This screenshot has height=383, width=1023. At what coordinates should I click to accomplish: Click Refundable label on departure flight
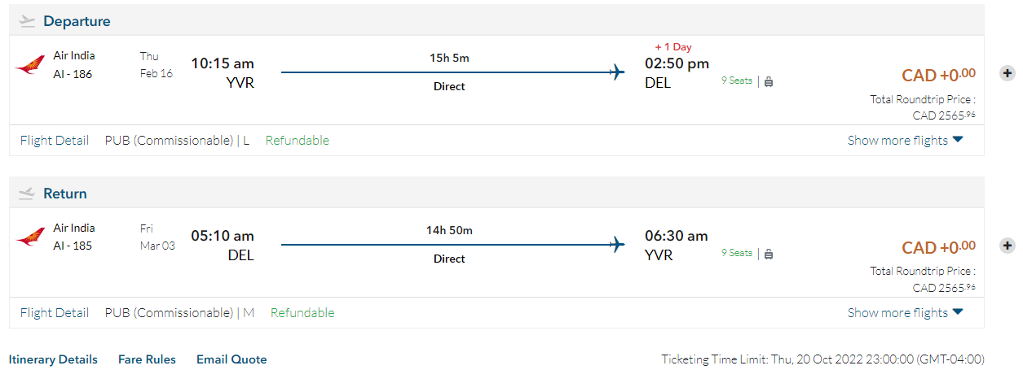[x=298, y=141]
